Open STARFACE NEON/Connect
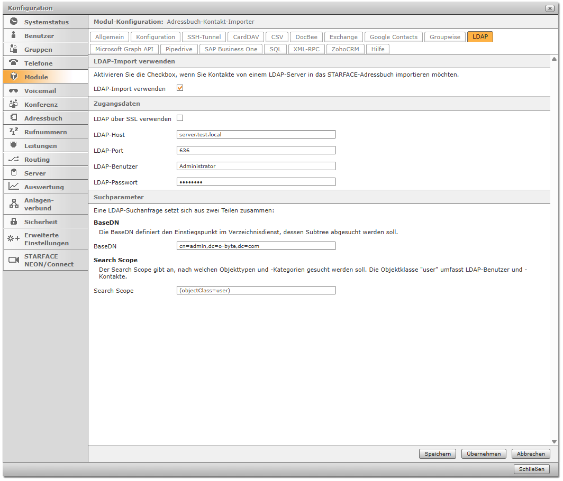This screenshot has height=481, width=563. pos(42,260)
